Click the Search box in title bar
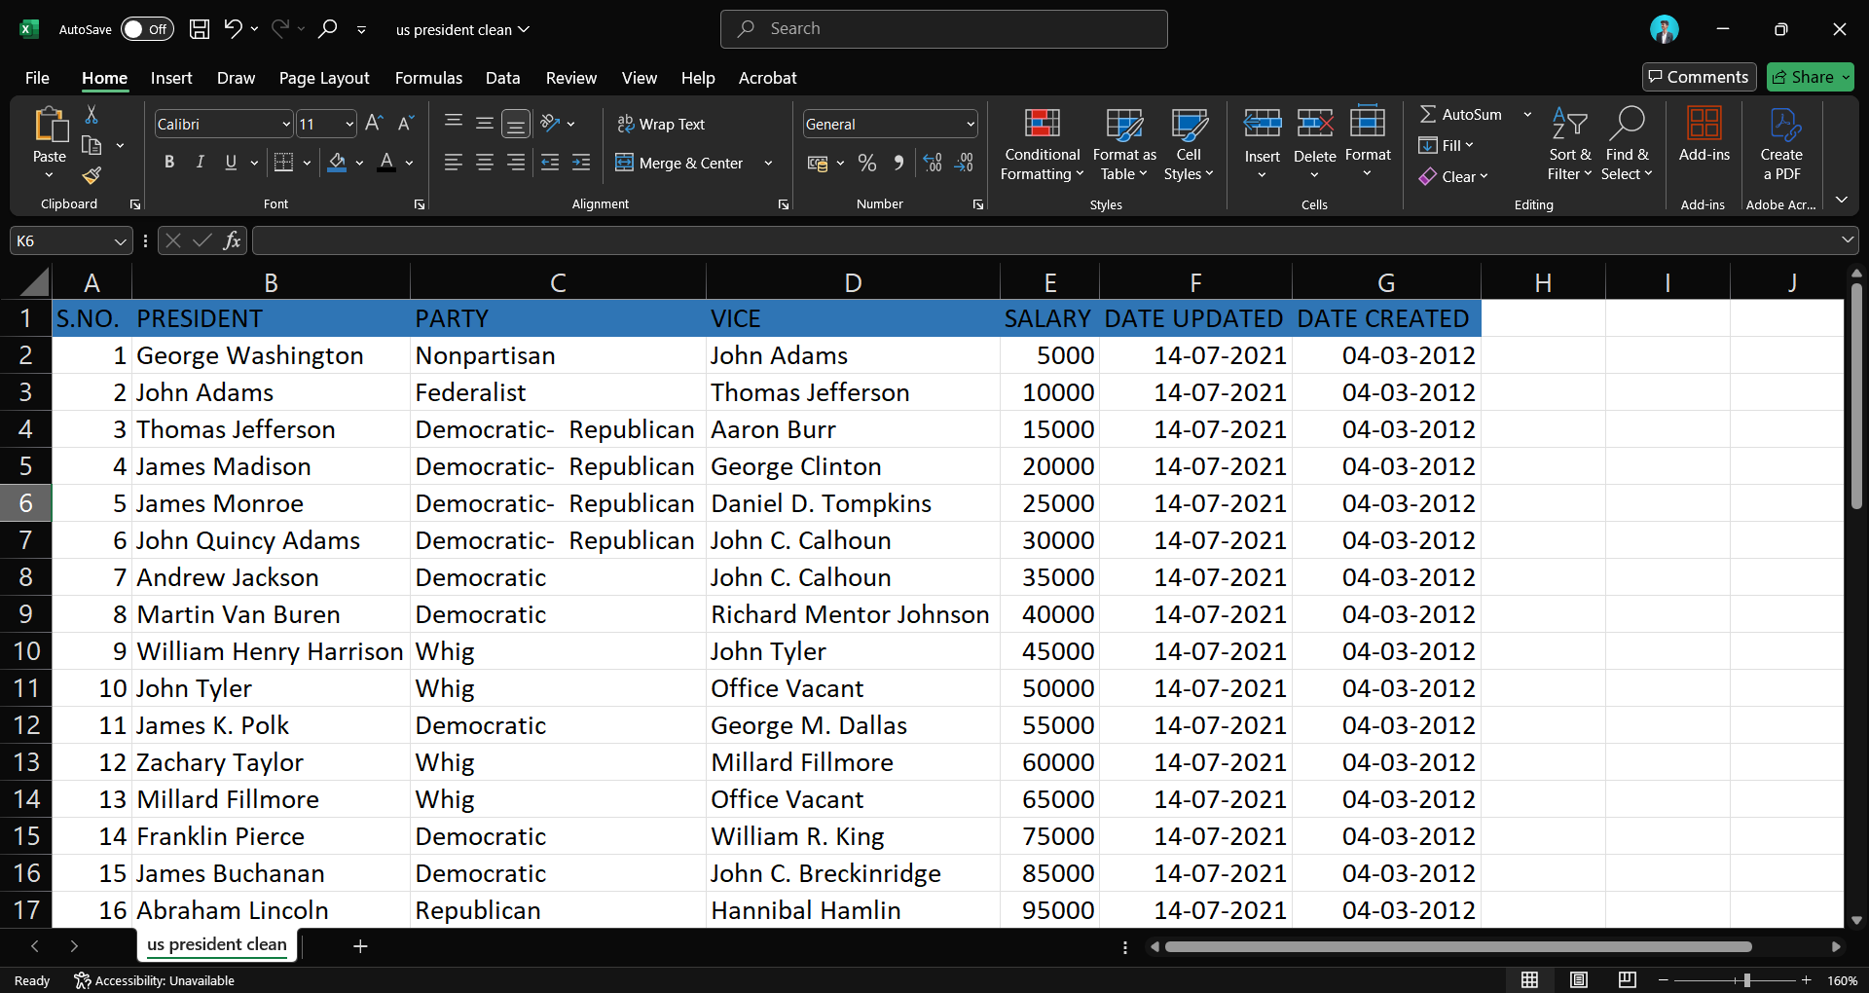The height and width of the screenshot is (993, 1869). (943, 29)
